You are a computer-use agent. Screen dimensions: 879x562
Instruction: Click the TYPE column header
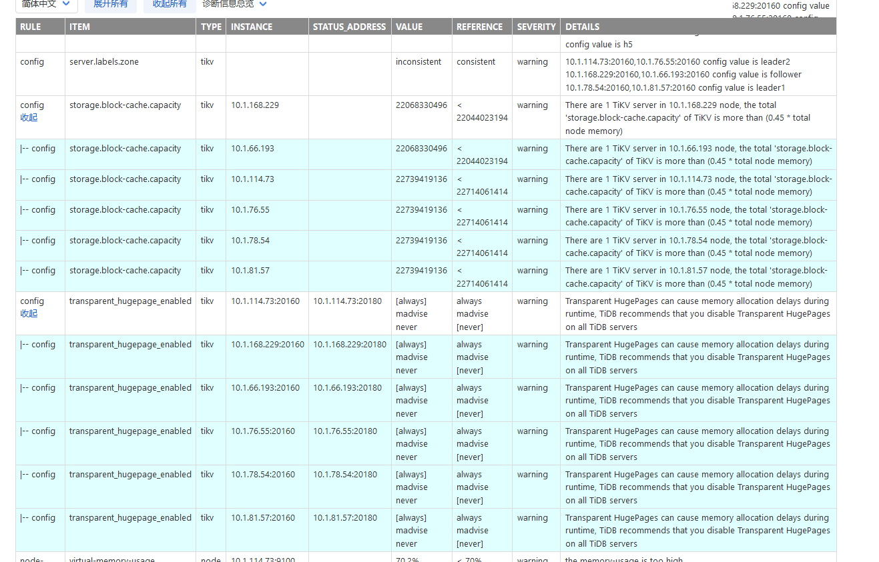tap(211, 27)
